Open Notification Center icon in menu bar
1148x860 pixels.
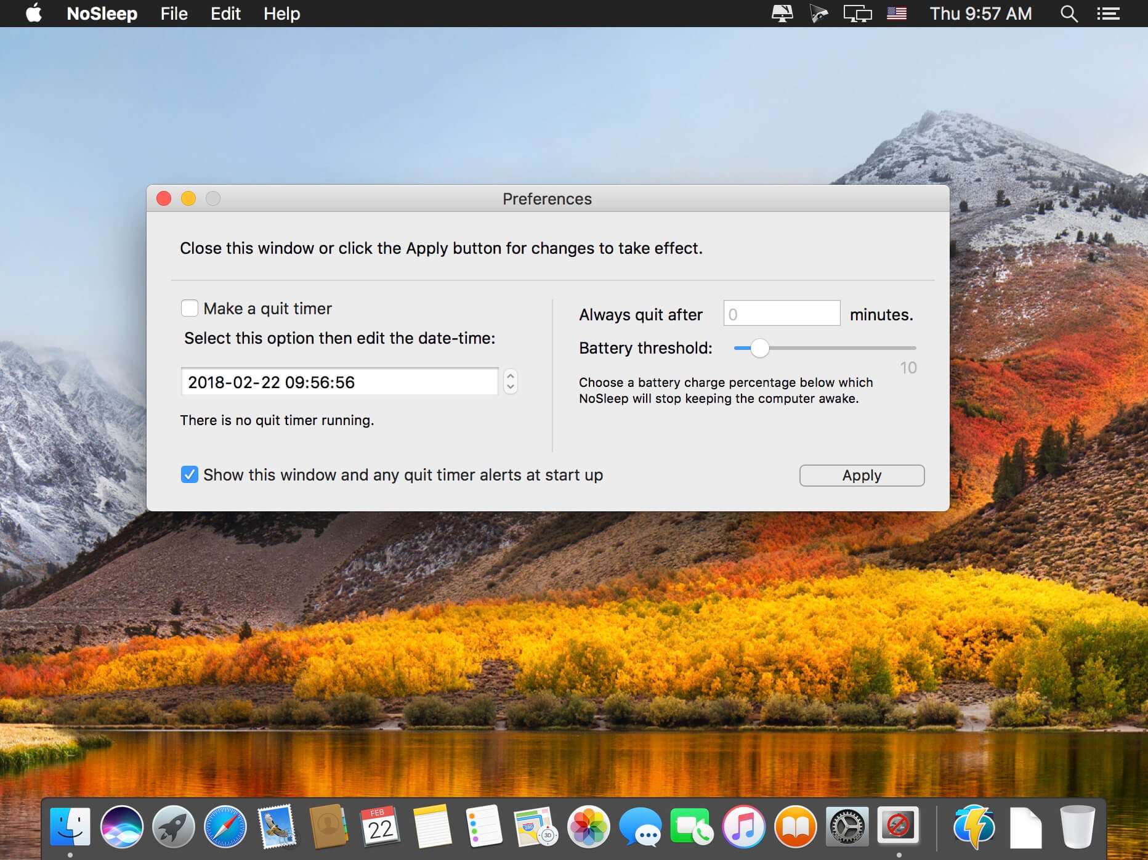1108,14
